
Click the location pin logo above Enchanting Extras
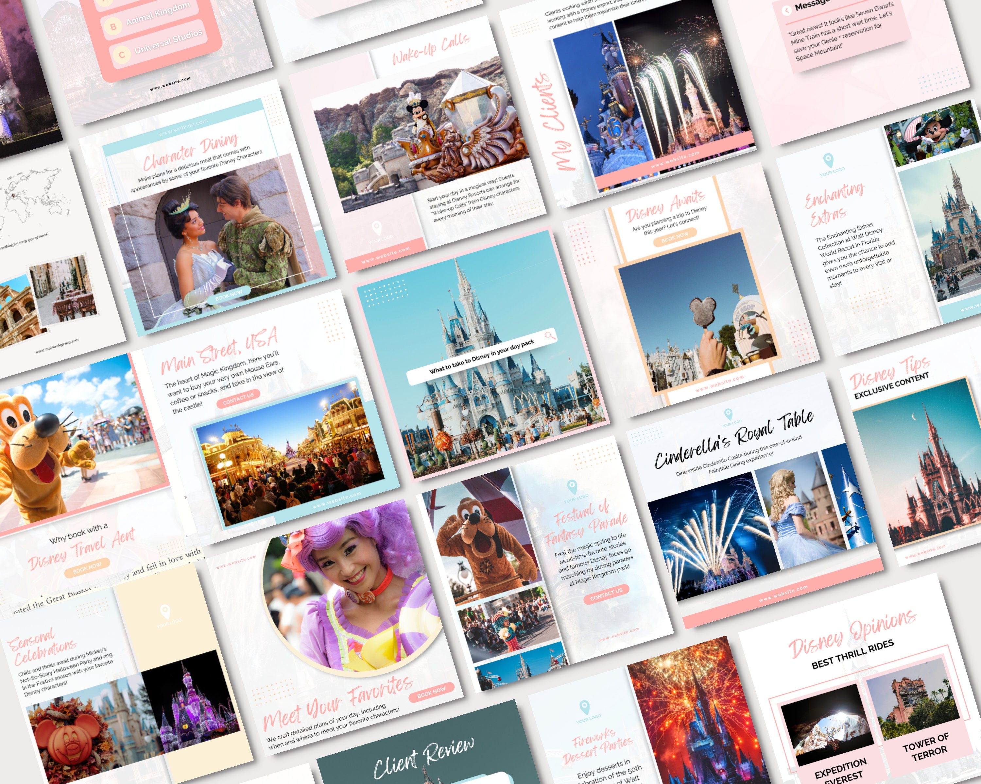828,160
